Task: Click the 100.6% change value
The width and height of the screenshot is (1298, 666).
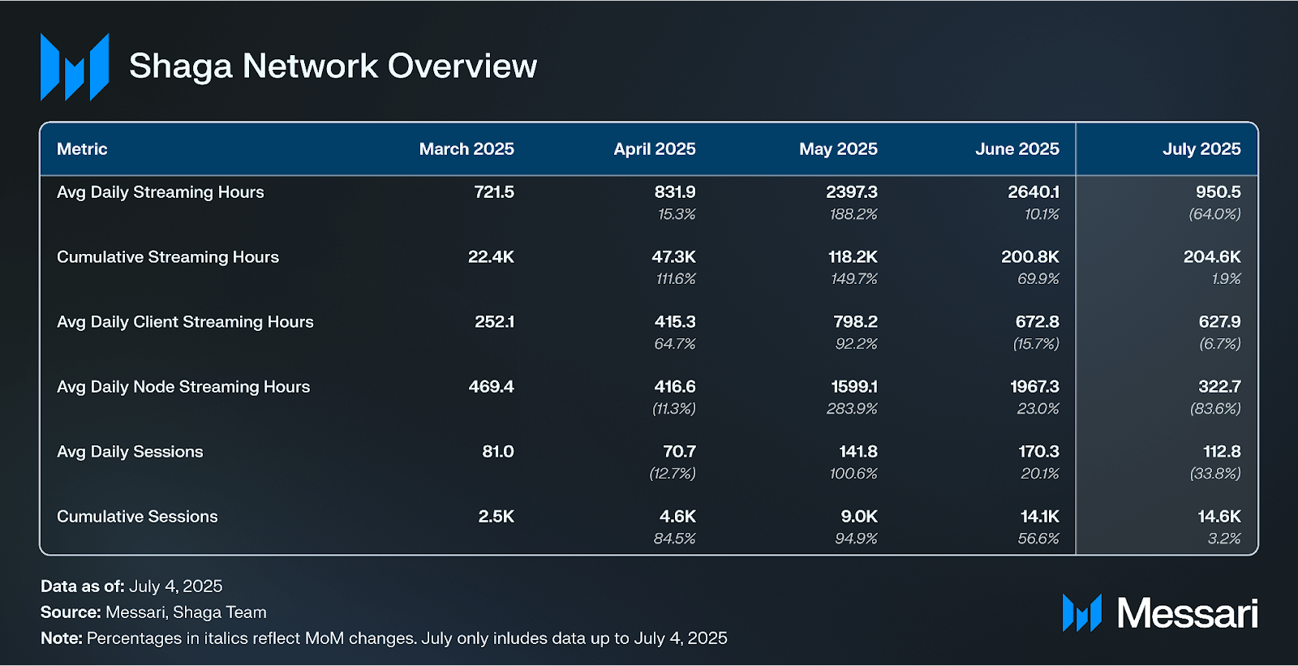Action: (x=853, y=474)
